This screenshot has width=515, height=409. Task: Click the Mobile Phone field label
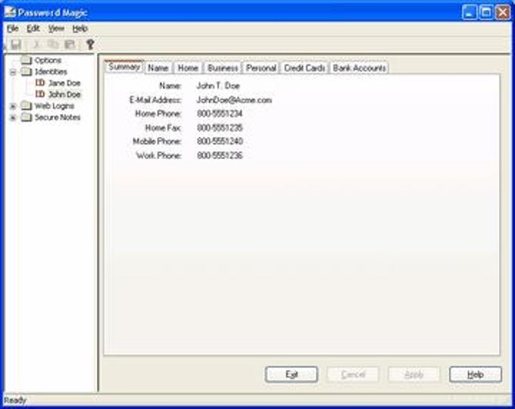point(157,142)
